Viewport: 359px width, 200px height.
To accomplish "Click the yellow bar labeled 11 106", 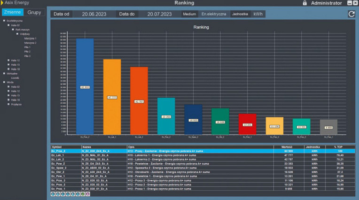I will tap(274, 126).
